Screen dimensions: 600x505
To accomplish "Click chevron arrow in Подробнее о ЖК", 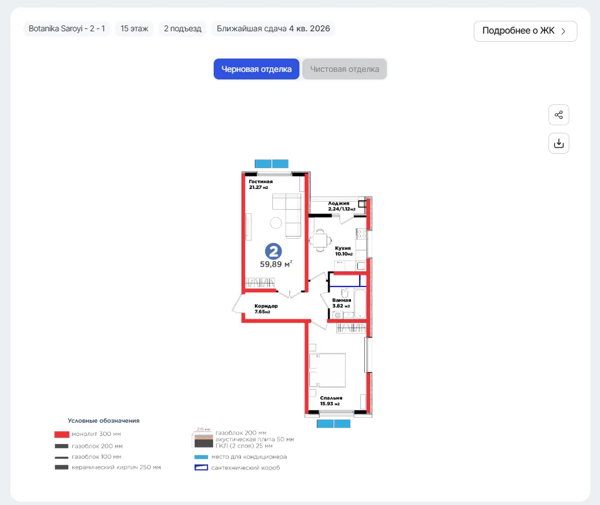I will [564, 31].
